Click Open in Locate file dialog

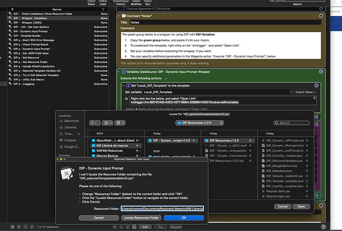(301, 206)
